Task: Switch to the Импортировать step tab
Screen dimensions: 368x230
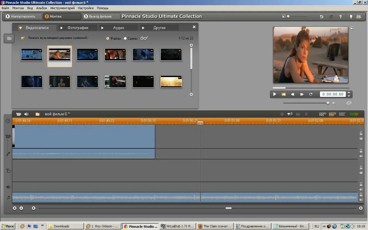Action: tap(23, 16)
